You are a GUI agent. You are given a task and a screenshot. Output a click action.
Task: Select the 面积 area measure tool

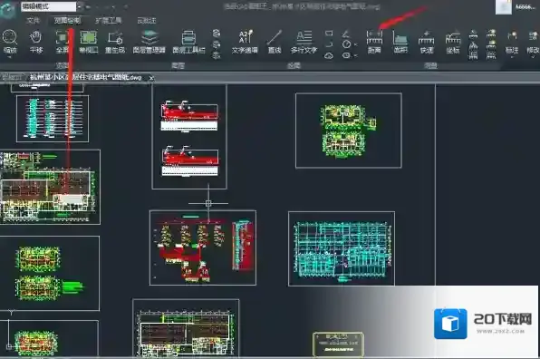[x=400, y=42]
